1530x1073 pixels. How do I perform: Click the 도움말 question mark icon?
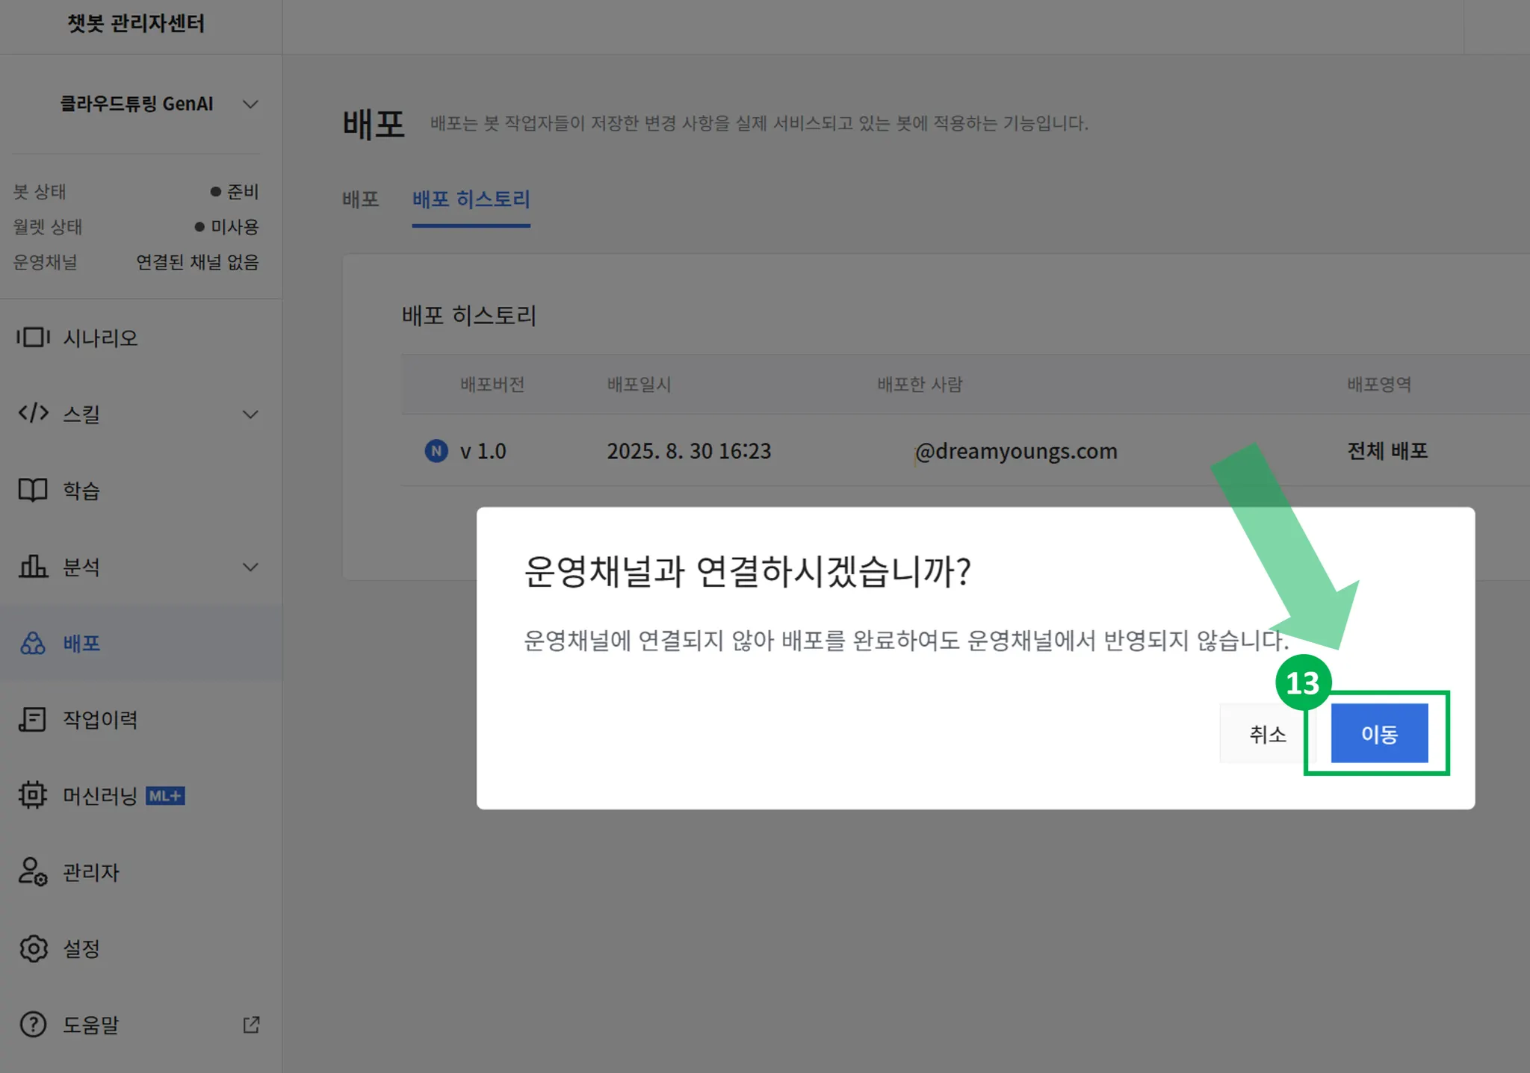tap(33, 1024)
